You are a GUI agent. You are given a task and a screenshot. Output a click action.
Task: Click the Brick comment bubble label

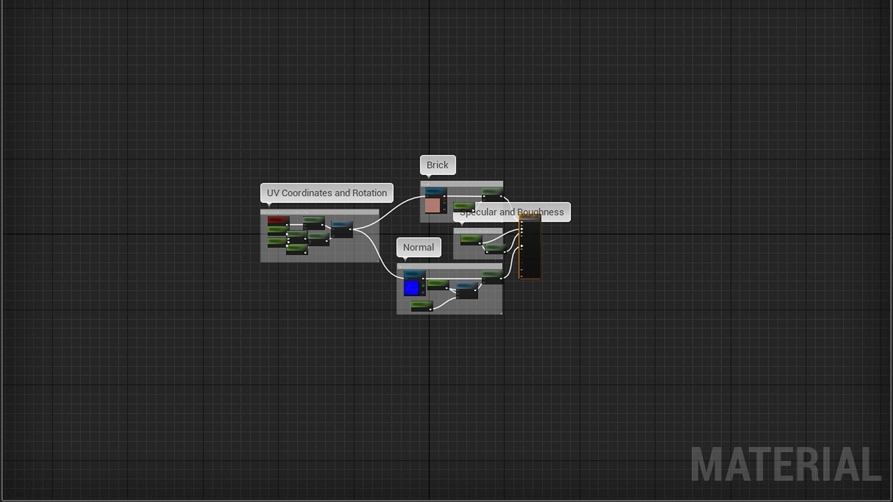click(437, 165)
